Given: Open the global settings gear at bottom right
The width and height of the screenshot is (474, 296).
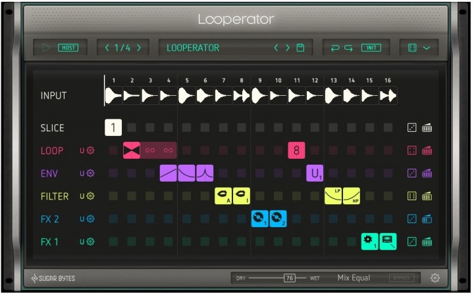Looking at the screenshot, I should pyautogui.click(x=434, y=278).
